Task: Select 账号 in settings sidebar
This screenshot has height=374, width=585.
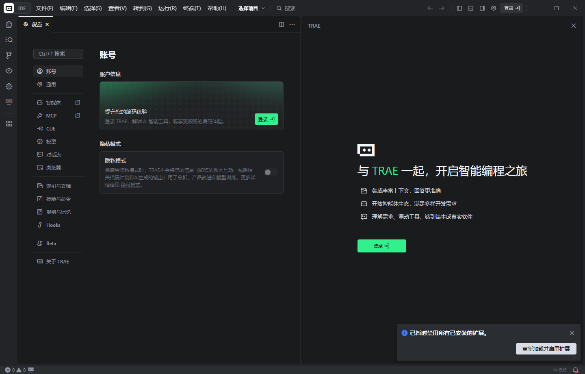Action: pos(58,71)
